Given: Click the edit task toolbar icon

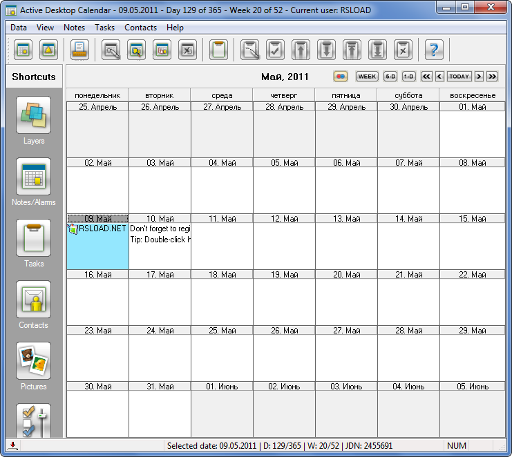Looking at the screenshot, I should tap(250, 50).
